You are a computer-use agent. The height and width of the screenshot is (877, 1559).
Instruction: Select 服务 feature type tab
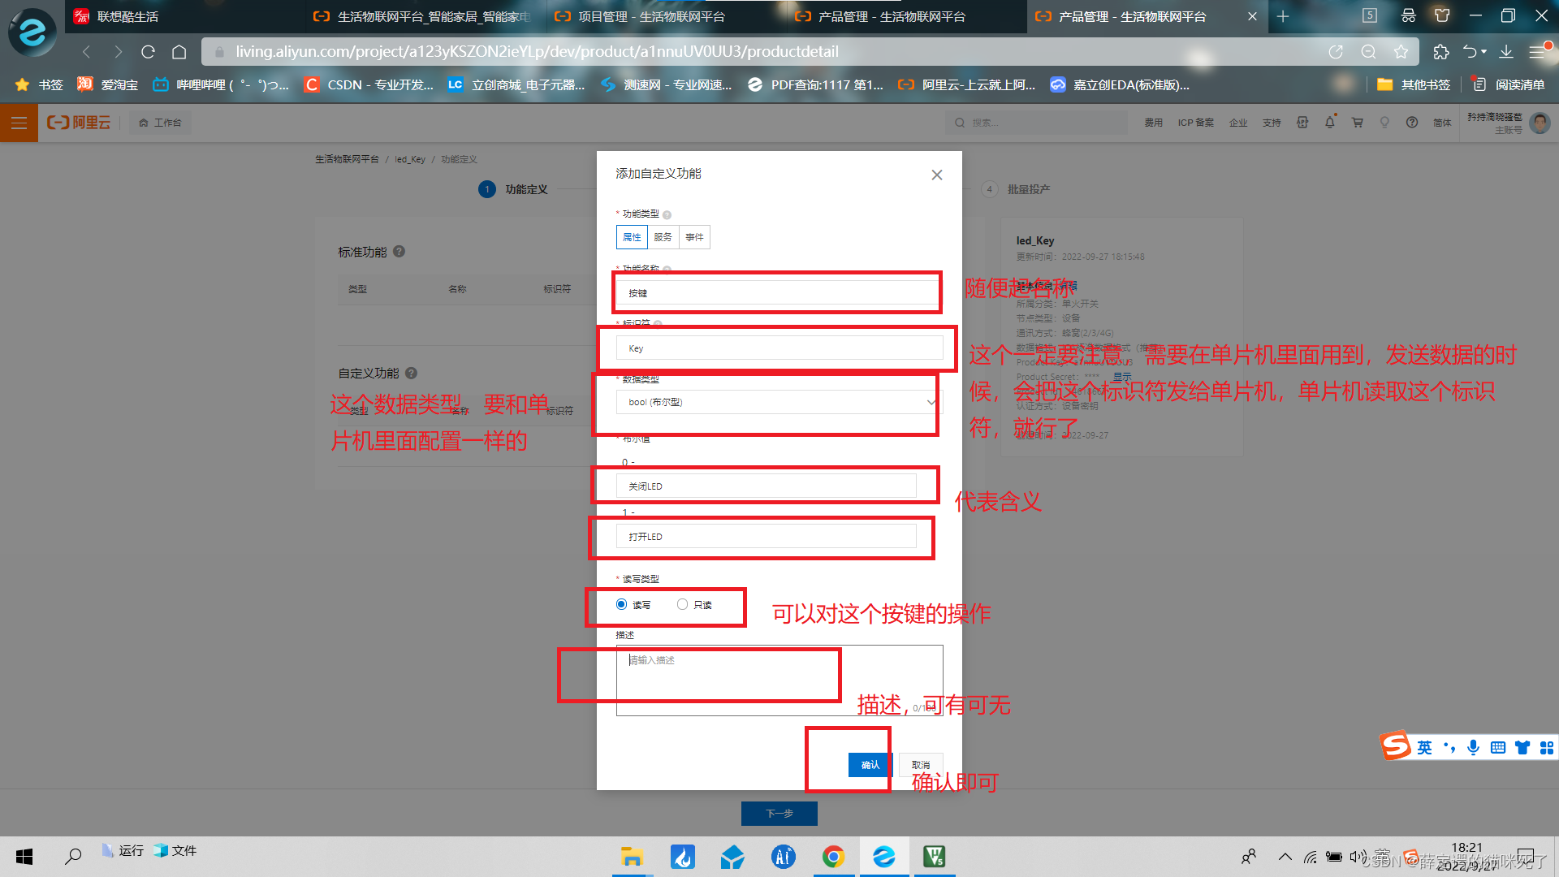tap(662, 236)
